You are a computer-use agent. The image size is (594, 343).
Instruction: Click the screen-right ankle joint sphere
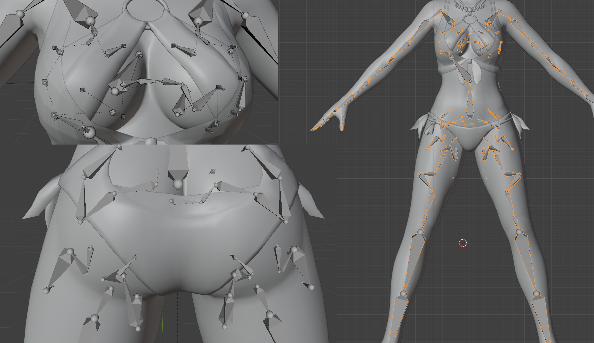536,294
